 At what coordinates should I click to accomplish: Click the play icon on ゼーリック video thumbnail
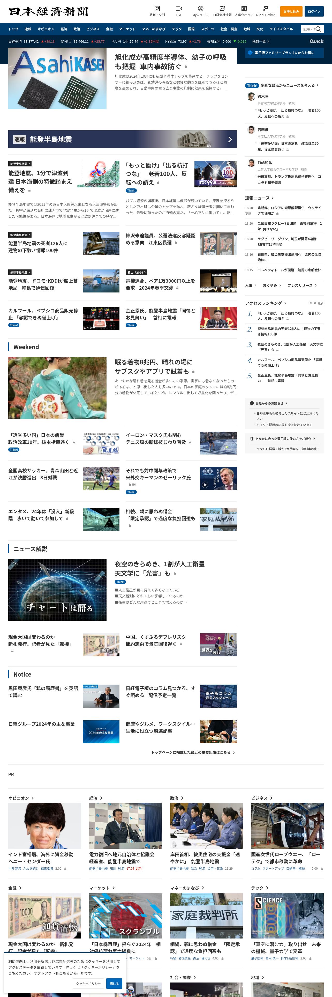coord(205,485)
